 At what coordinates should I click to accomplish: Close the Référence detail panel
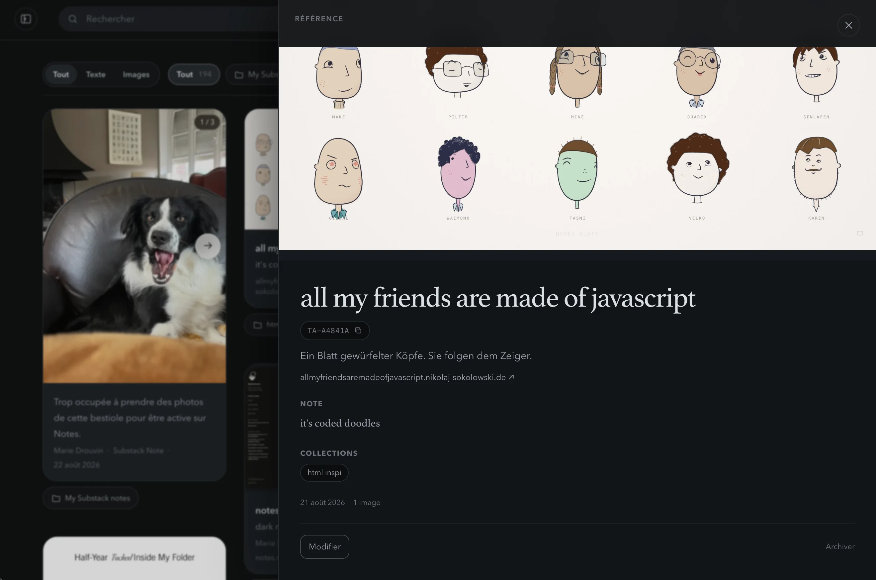848,25
